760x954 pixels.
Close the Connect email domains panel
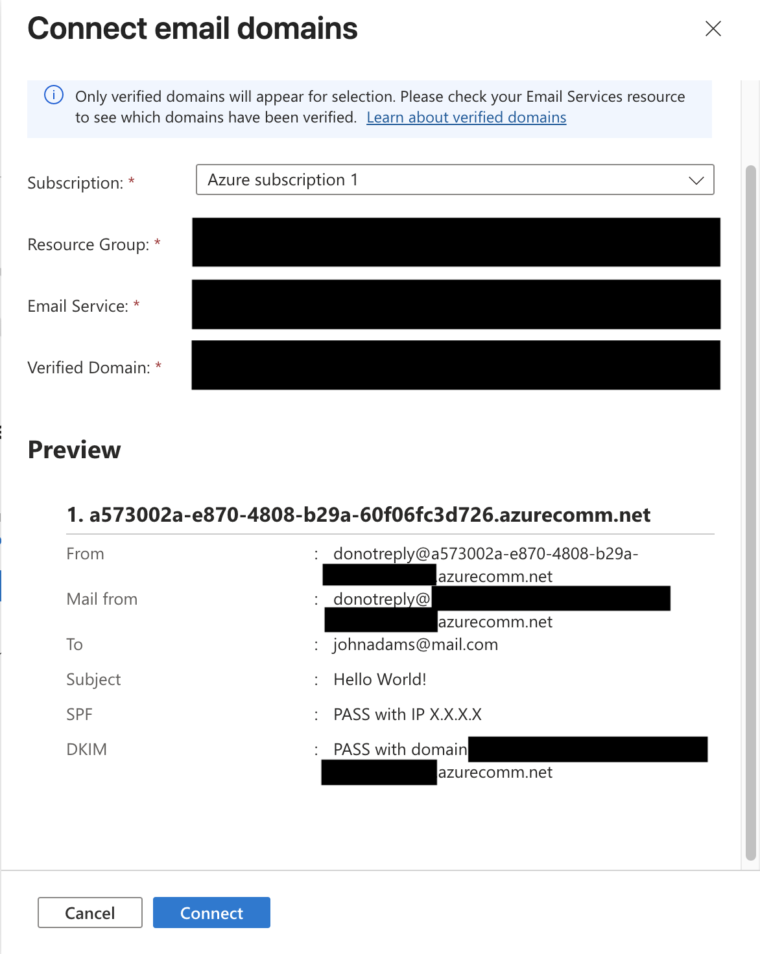click(x=713, y=29)
